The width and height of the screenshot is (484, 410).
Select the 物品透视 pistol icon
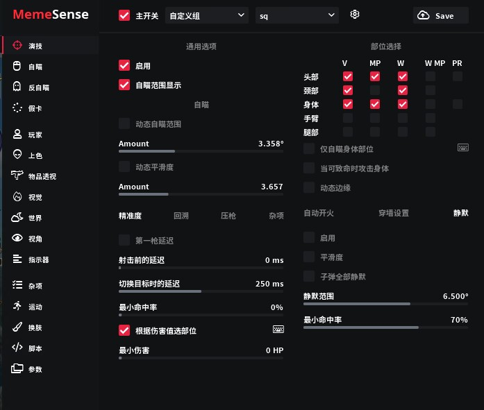pyautogui.click(x=17, y=176)
